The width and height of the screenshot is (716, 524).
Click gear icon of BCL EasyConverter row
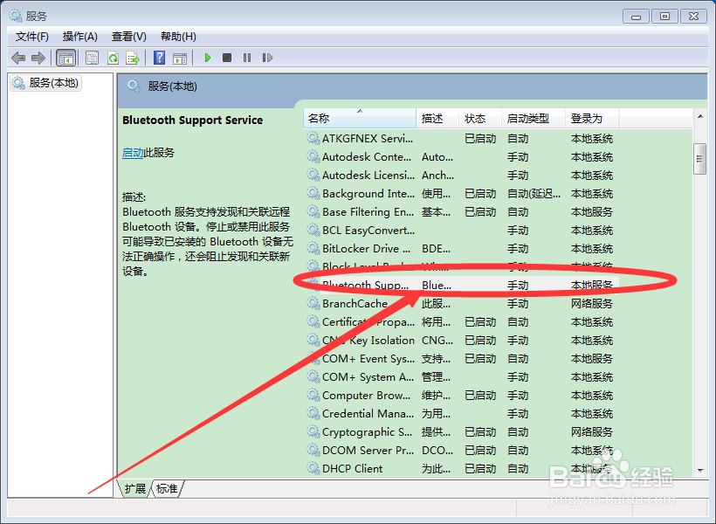point(313,230)
